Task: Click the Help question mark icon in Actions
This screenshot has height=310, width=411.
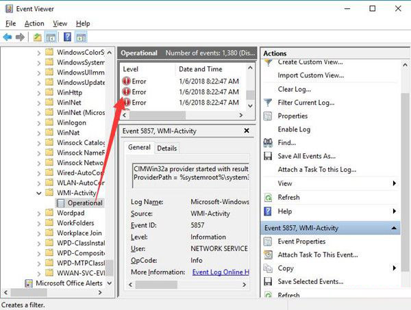Action: tap(268, 211)
